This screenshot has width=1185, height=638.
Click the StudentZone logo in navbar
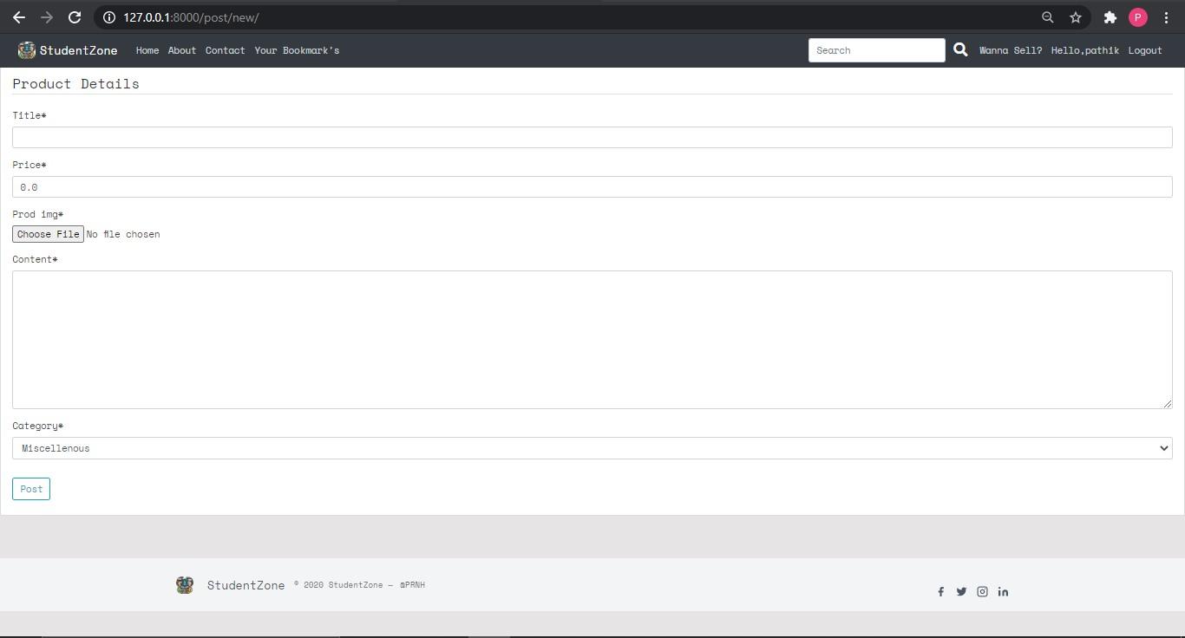pyautogui.click(x=27, y=50)
